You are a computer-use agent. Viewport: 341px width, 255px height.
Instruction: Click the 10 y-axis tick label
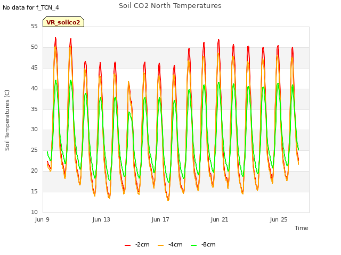tap(34, 212)
